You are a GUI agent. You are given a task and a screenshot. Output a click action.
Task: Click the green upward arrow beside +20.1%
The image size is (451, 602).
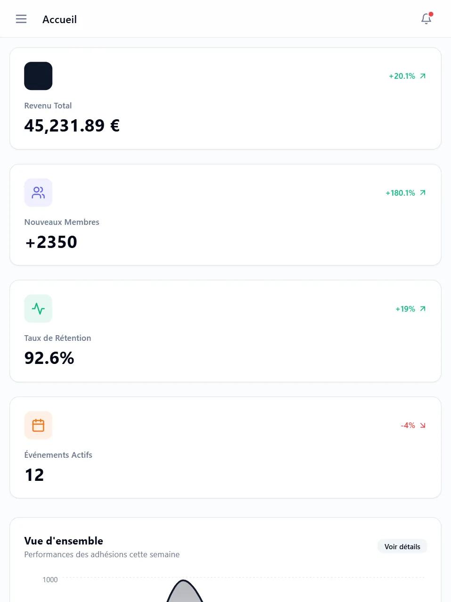[x=422, y=75]
